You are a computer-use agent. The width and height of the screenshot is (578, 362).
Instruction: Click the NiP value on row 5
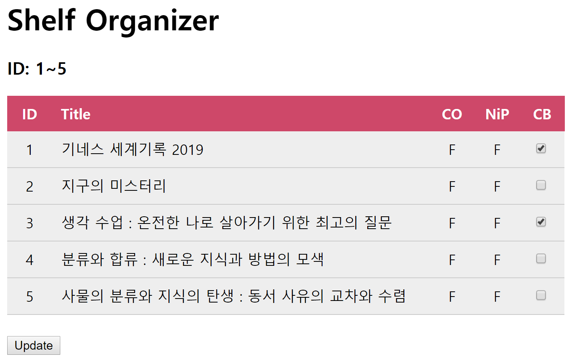pyautogui.click(x=496, y=296)
